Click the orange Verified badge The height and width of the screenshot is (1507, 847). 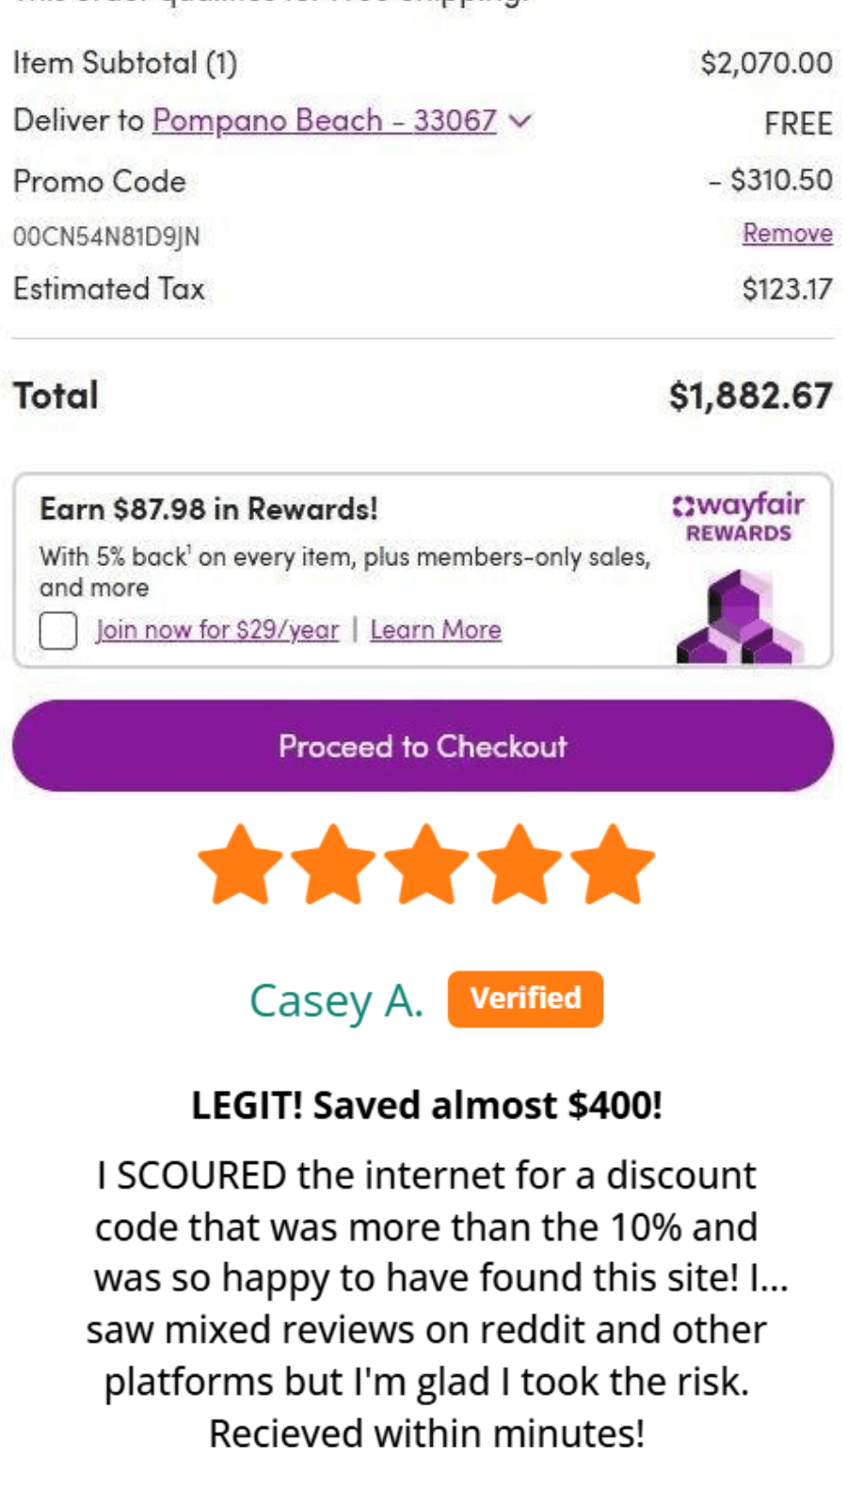[525, 998]
